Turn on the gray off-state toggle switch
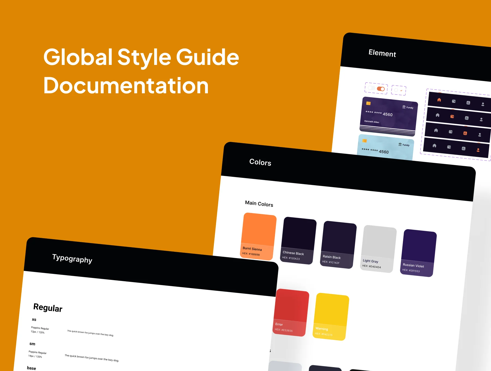The image size is (491, 371). click(371, 88)
